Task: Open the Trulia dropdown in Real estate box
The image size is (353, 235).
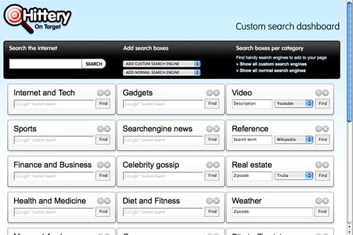Action: 294,176
